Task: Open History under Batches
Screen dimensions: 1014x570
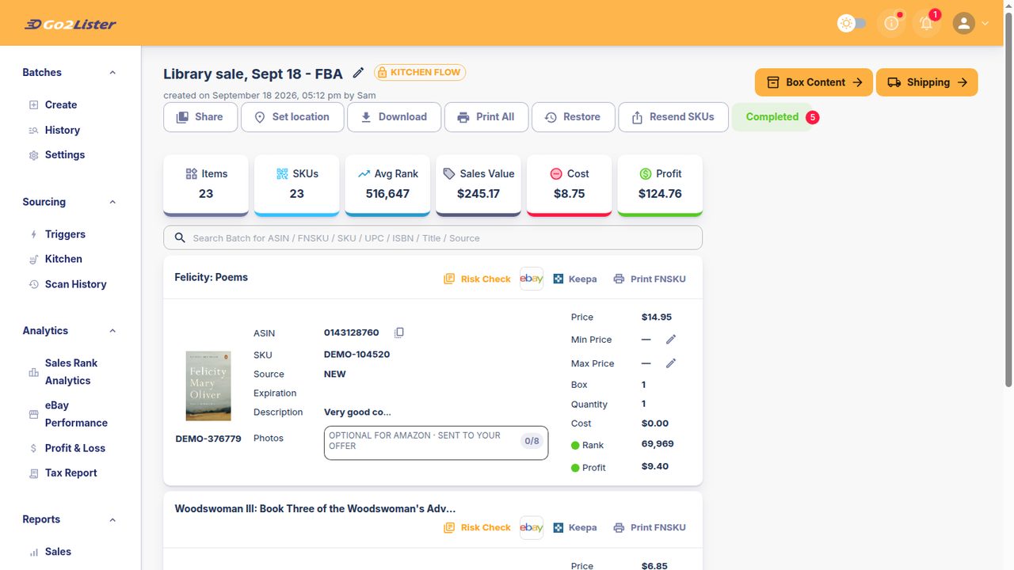Action: tap(63, 130)
